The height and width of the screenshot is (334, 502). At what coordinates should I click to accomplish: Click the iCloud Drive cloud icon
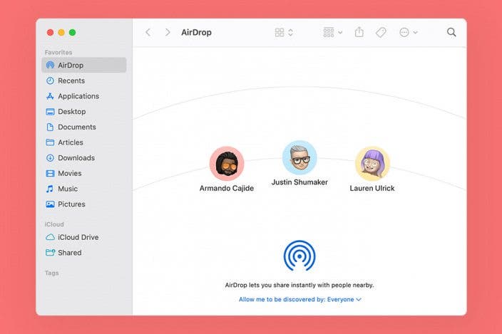tap(50, 237)
